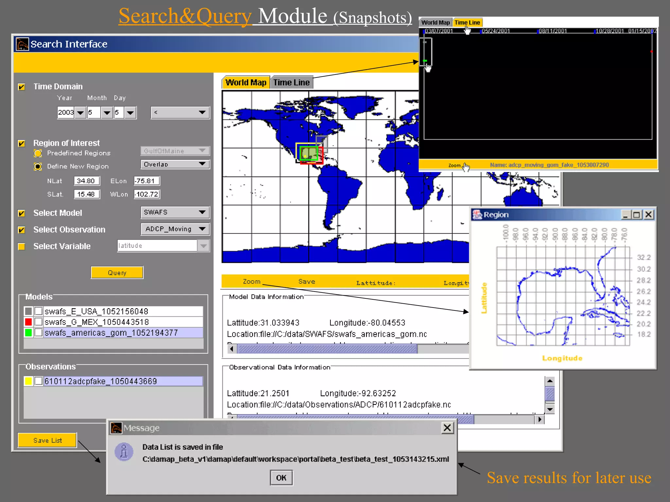Click the WLon input field
Screen dimensions: 670x502
[147, 194]
